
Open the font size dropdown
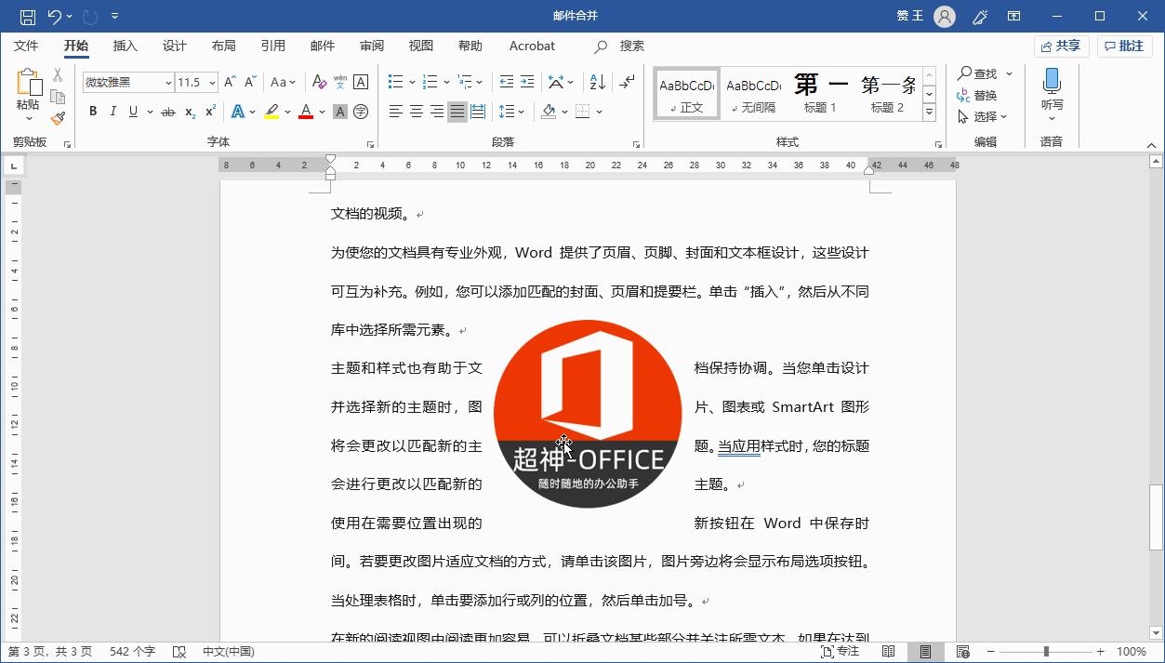point(212,82)
